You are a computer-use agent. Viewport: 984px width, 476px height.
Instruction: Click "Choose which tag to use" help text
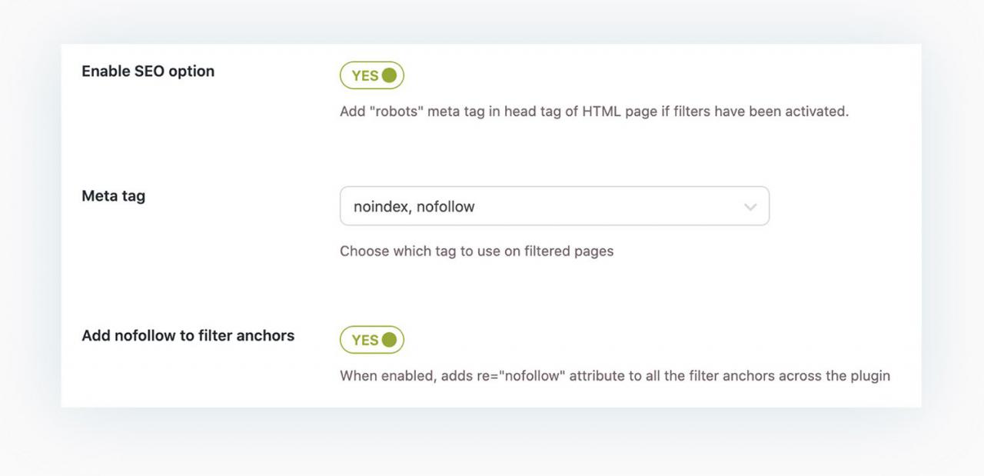pyautogui.click(x=476, y=251)
